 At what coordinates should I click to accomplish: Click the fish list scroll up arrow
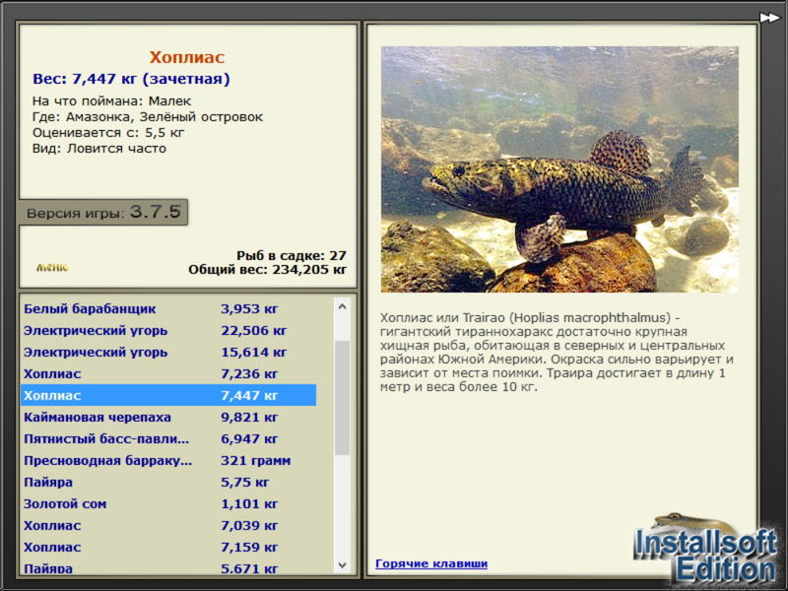(x=342, y=306)
